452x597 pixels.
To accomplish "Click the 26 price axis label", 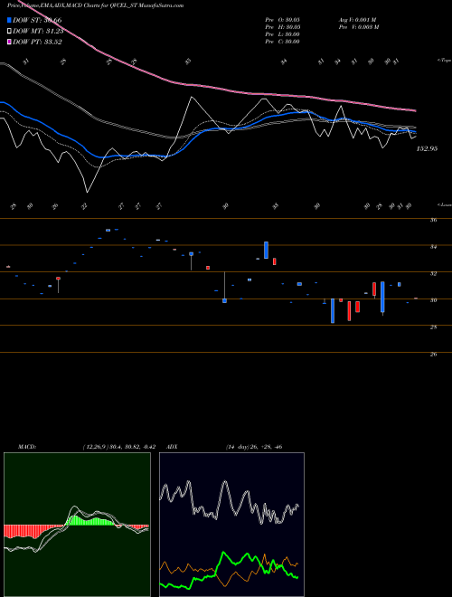I will point(433,354).
